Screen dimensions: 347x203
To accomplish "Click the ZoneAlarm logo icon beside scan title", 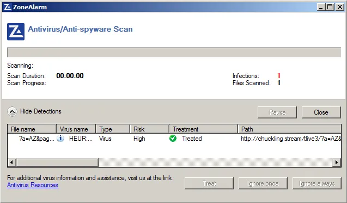I will (x=16, y=32).
